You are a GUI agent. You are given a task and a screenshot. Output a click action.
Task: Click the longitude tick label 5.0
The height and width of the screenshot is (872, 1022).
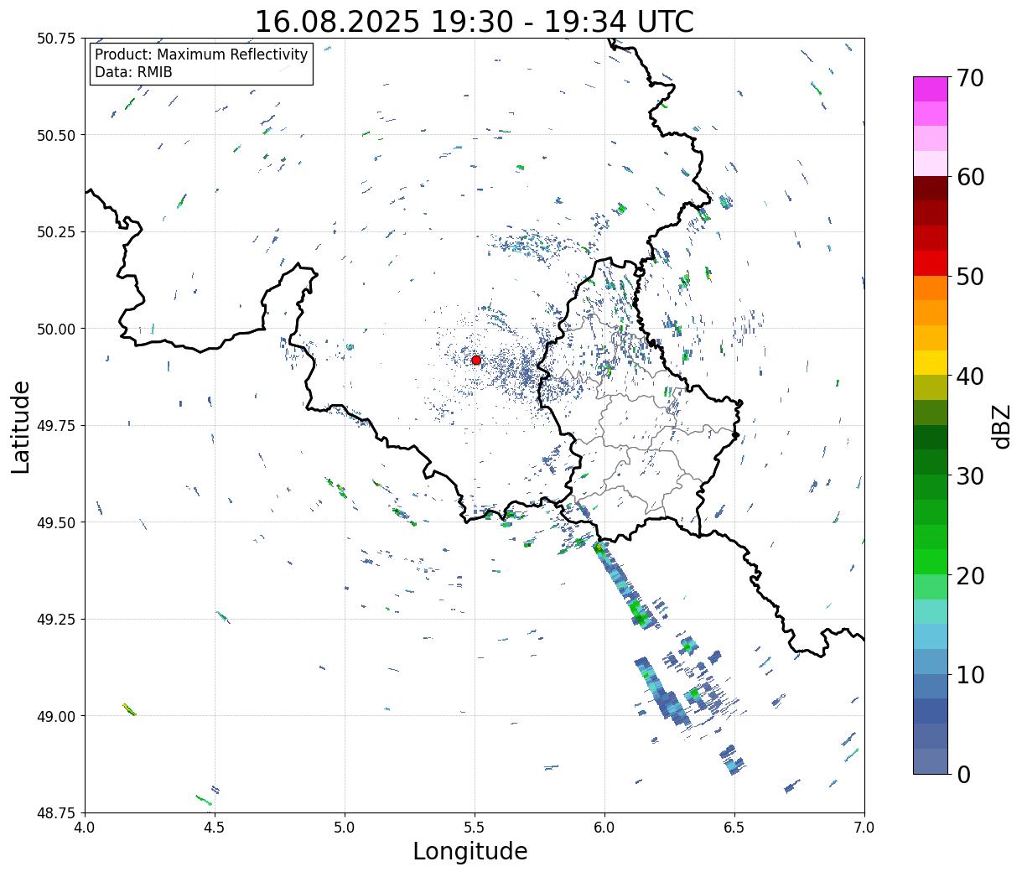pos(345,828)
